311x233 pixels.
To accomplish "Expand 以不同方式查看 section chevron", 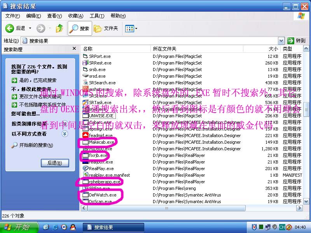I will 65,134.
